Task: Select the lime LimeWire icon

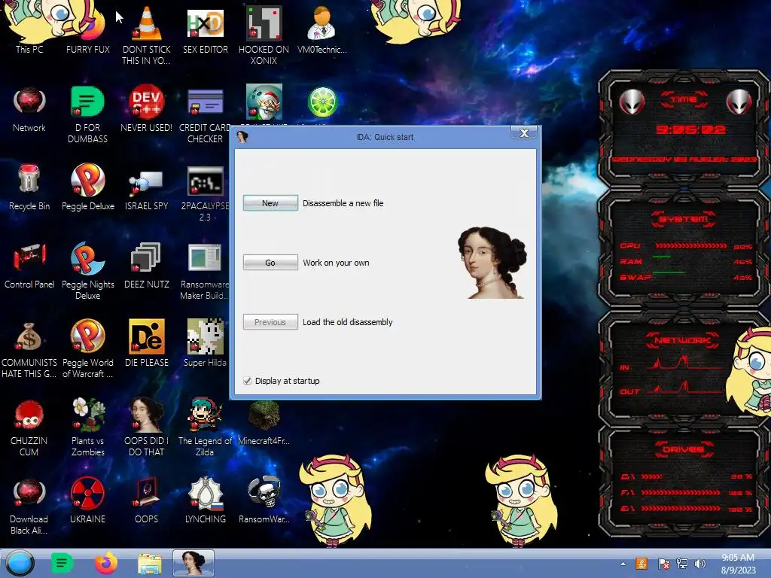Action: [x=322, y=102]
